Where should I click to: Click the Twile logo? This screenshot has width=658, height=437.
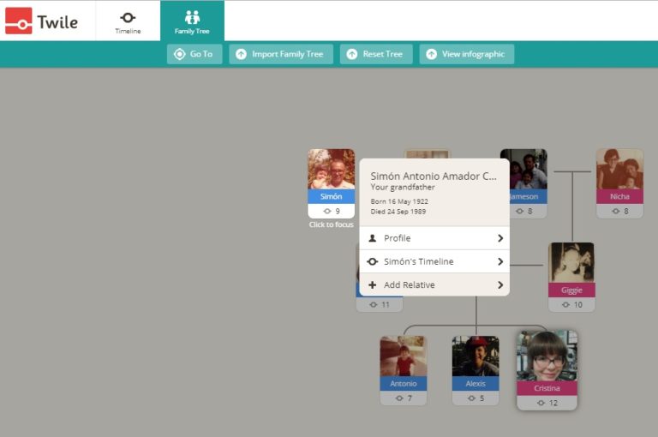coord(41,21)
